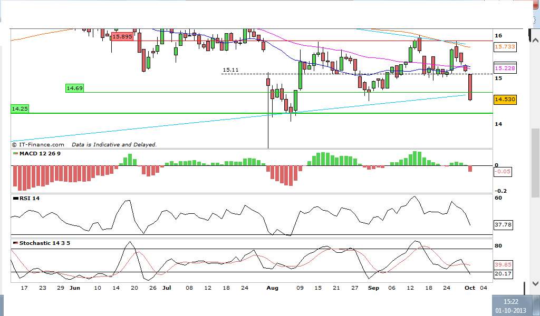Click the IT-Finance.com copyright link
Image resolution: width=540 pixels, height=316 pixels.
[x=38, y=145]
